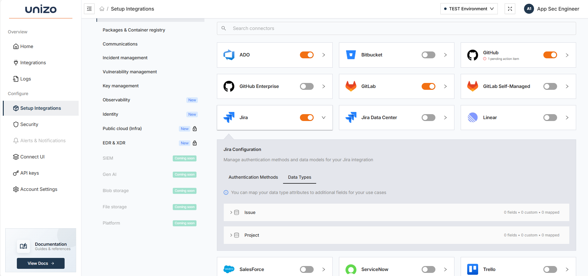
Task: Open Security in the sidebar
Action: pos(41,124)
